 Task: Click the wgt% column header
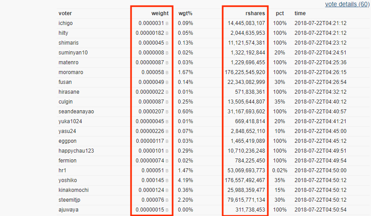(x=185, y=13)
